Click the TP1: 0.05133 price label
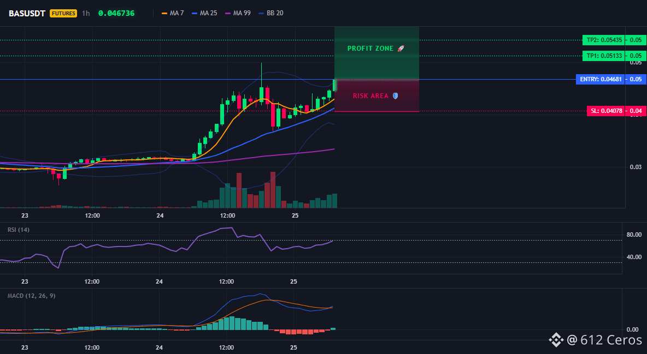647x354 pixels. click(604, 56)
